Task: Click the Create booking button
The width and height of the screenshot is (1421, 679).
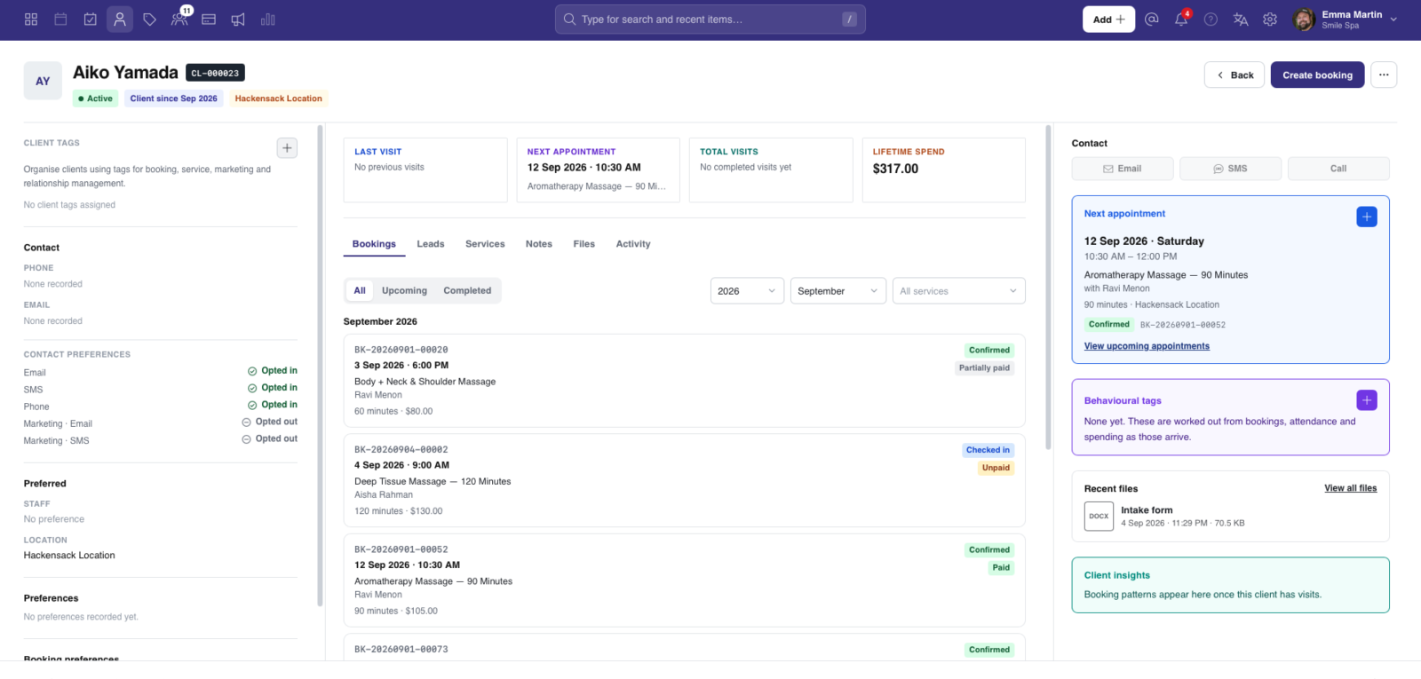Action: tap(1317, 75)
